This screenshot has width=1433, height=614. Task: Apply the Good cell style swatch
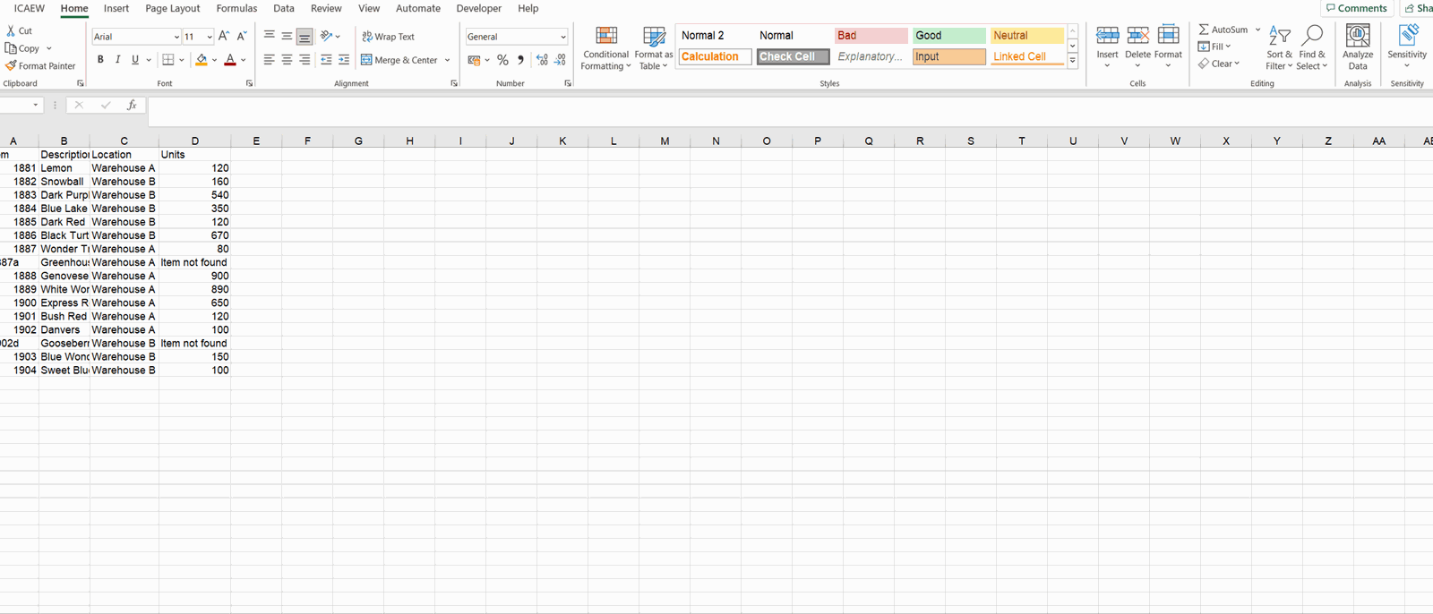(948, 36)
